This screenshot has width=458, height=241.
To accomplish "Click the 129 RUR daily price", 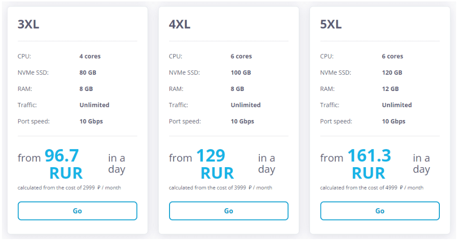I will pyautogui.click(x=215, y=164).
